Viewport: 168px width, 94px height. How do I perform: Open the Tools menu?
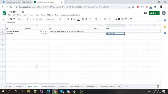coord(43,15)
